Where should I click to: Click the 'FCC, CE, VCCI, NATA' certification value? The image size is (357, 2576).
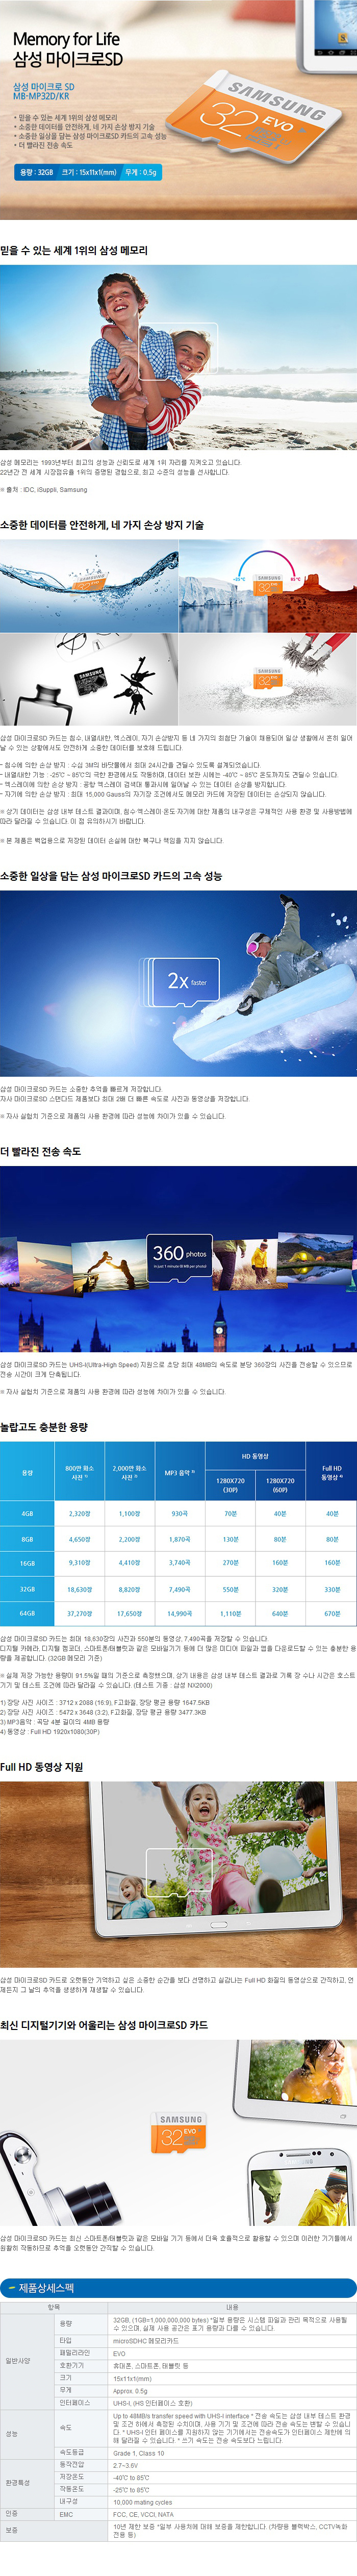point(143,2514)
